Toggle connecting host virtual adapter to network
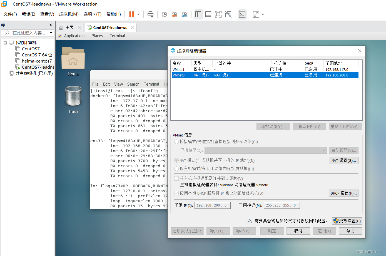This screenshot has width=386, height=256. click(x=176, y=178)
